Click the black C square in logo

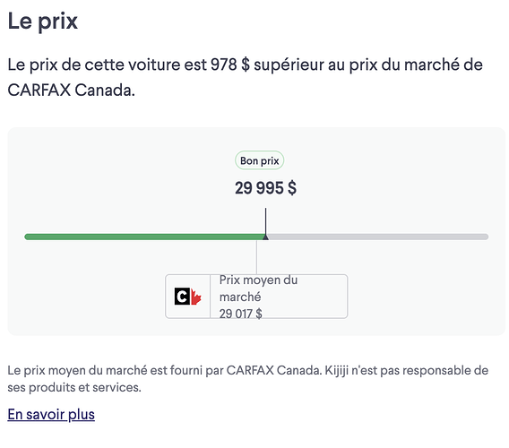point(182,297)
